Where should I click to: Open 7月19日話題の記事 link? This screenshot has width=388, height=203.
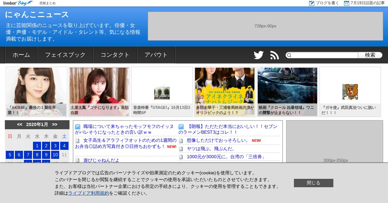coord(368,3)
